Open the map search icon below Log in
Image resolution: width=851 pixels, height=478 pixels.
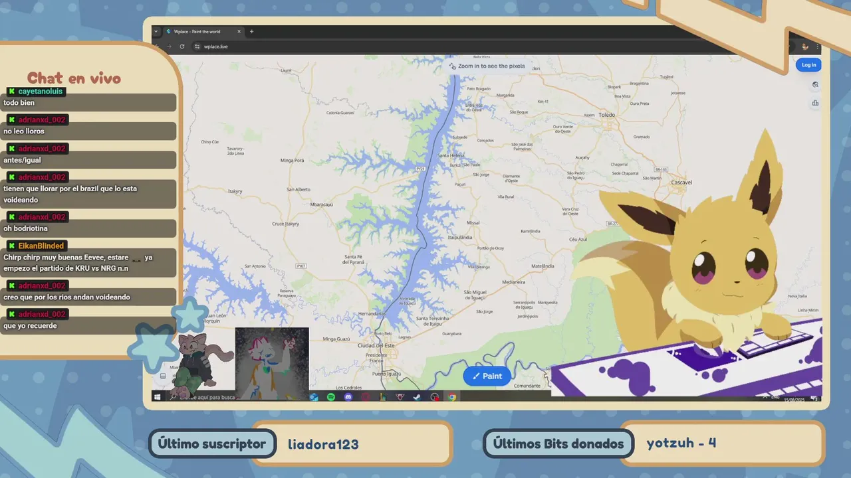(x=815, y=85)
